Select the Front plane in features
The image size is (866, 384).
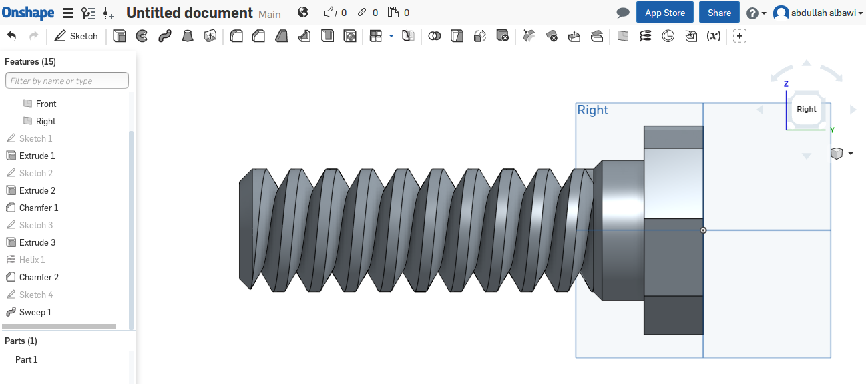tap(46, 104)
